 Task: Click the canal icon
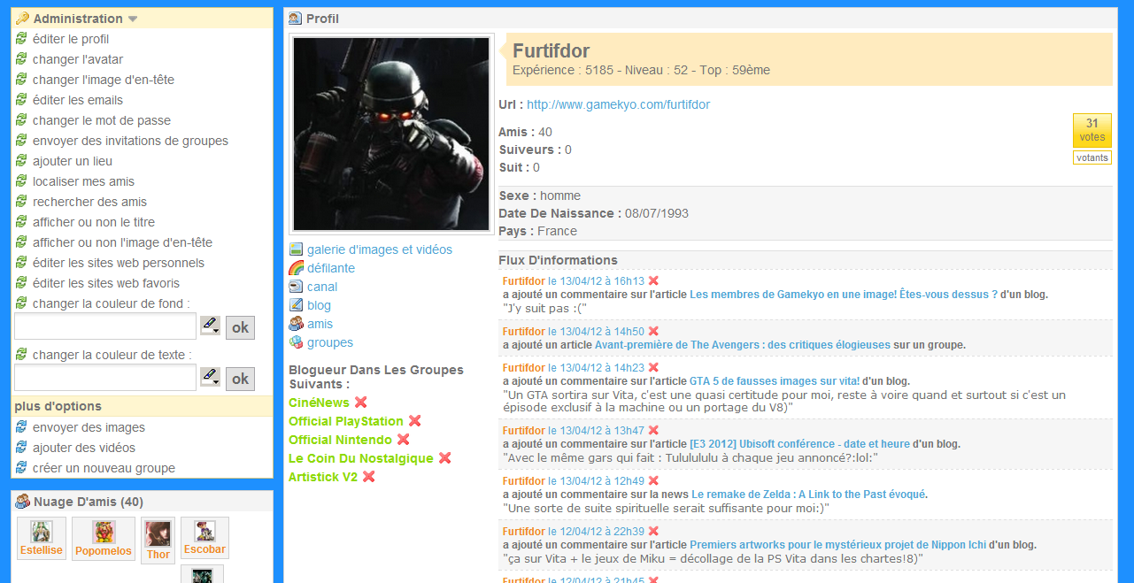[x=297, y=287]
